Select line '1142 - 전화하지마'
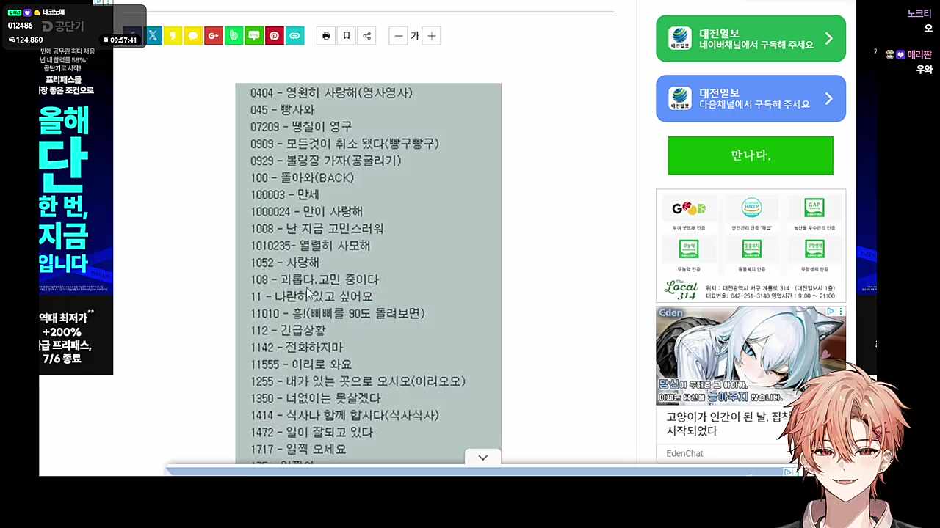The image size is (940, 528). [297, 347]
